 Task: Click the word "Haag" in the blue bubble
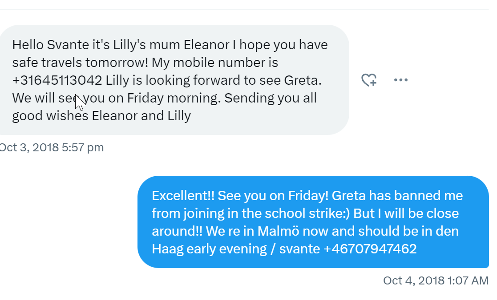pyautogui.click(x=168, y=249)
